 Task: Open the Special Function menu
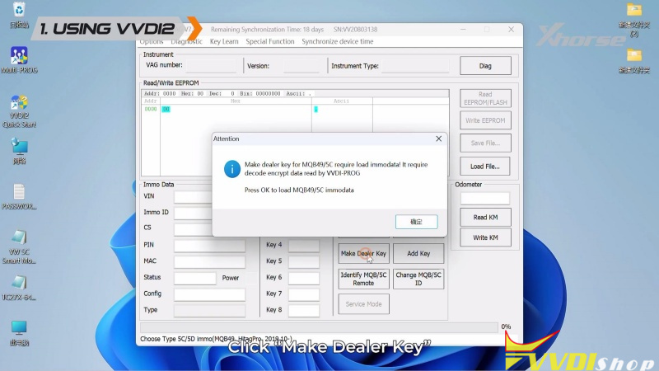tap(269, 41)
